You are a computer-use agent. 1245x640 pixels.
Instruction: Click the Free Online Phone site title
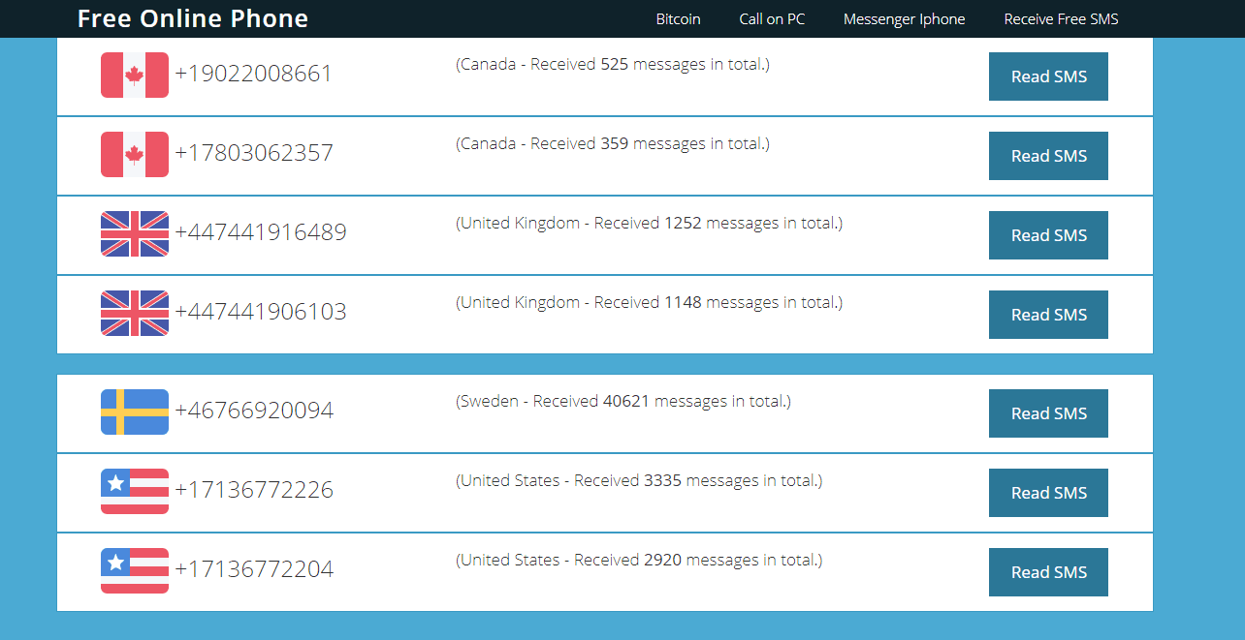tap(192, 18)
